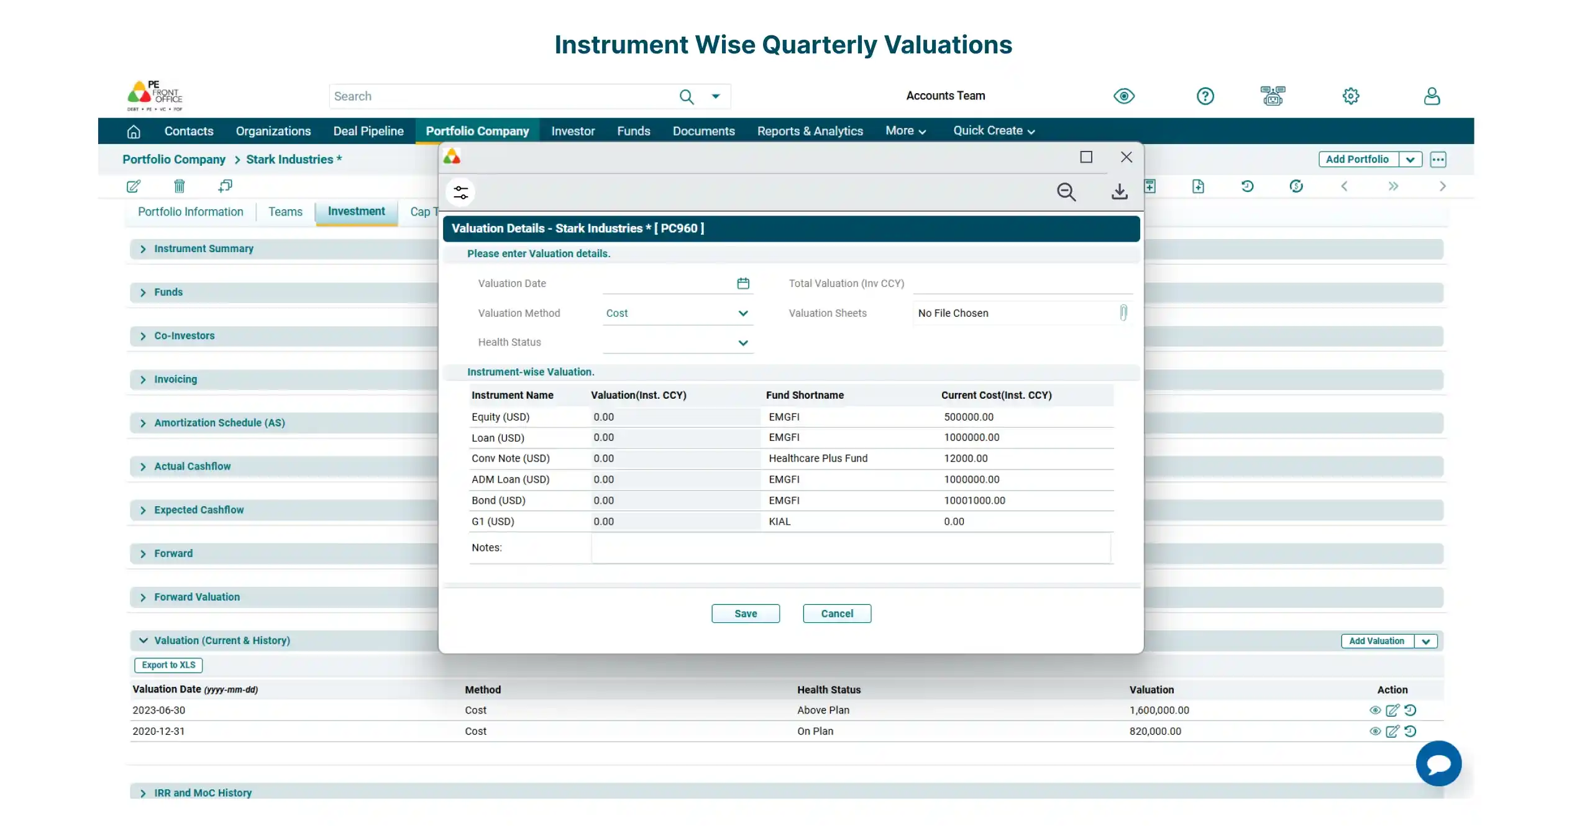Expand the Instrument Summary section
1572x826 pixels.
pyautogui.click(x=143, y=248)
